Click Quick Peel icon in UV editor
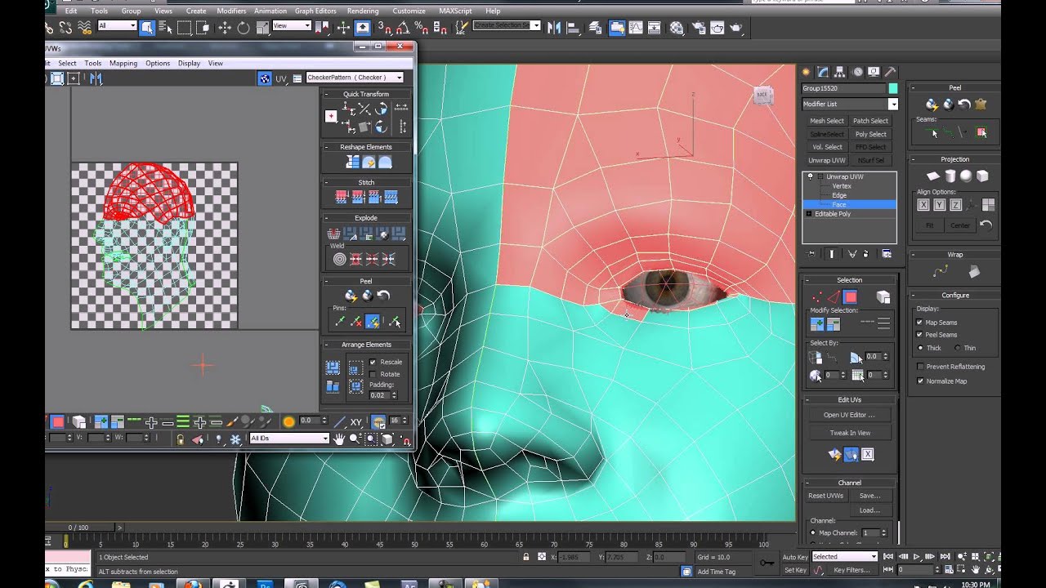Viewport: 1046px width, 588px height. tap(351, 296)
